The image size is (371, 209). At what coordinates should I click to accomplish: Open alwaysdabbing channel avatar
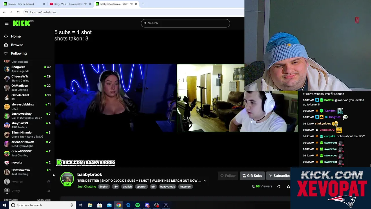click(x=7, y=107)
